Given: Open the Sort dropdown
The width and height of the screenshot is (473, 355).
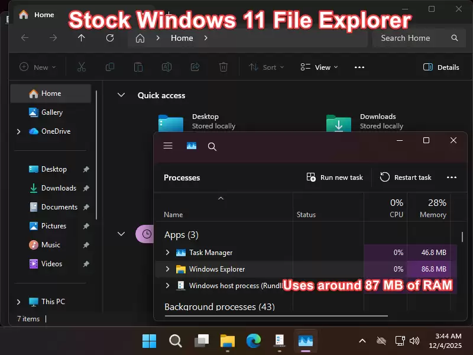Looking at the screenshot, I should 266,67.
